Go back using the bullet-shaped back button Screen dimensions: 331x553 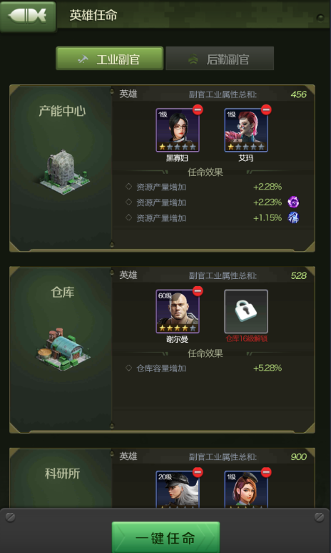tap(28, 16)
